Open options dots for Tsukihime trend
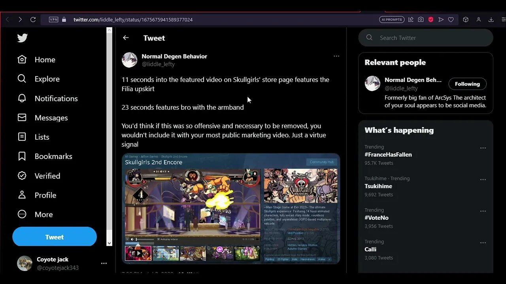This screenshot has height=284, width=506. point(483,179)
